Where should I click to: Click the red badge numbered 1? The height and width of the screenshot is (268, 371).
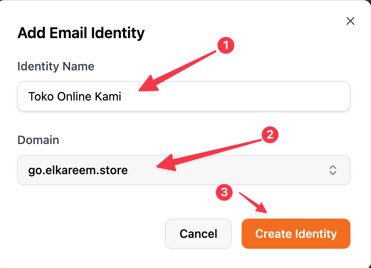pos(226,46)
